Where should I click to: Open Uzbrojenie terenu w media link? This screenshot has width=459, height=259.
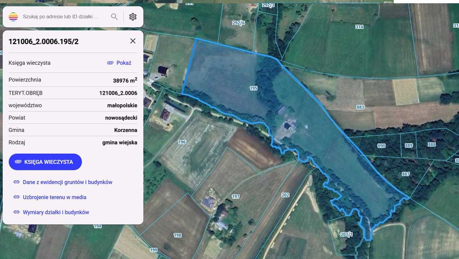tap(55, 197)
